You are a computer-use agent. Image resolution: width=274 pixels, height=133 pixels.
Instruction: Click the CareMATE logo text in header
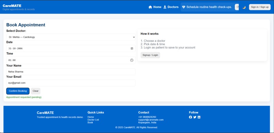pos(12,6)
